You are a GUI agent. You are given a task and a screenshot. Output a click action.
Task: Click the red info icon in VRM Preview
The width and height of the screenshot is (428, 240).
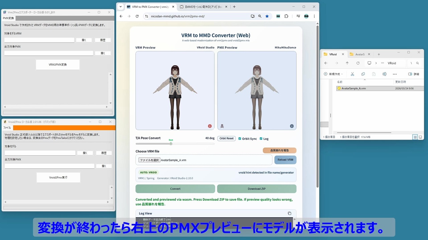pos(210,126)
